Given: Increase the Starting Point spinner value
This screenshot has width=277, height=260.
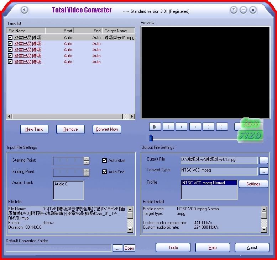Looking at the screenshot, I should 86,159.
